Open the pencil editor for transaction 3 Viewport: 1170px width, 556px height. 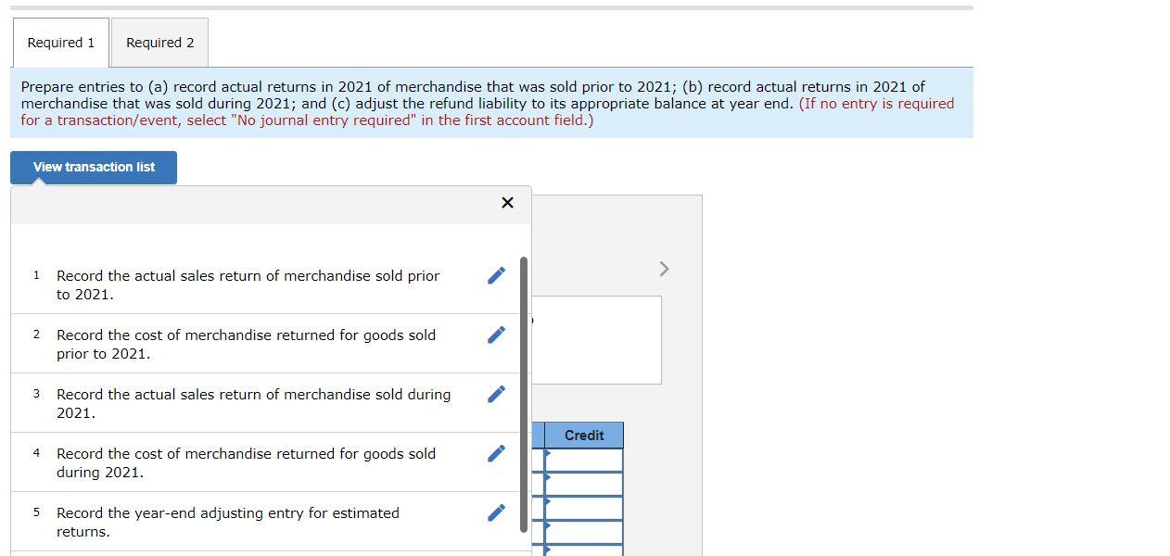496,393
